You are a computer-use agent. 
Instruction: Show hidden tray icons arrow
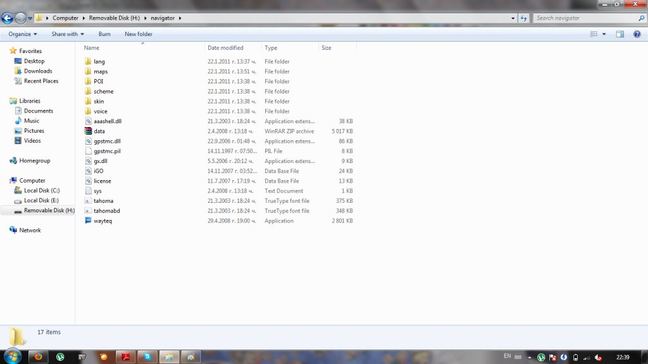click(x=530, y=358)
